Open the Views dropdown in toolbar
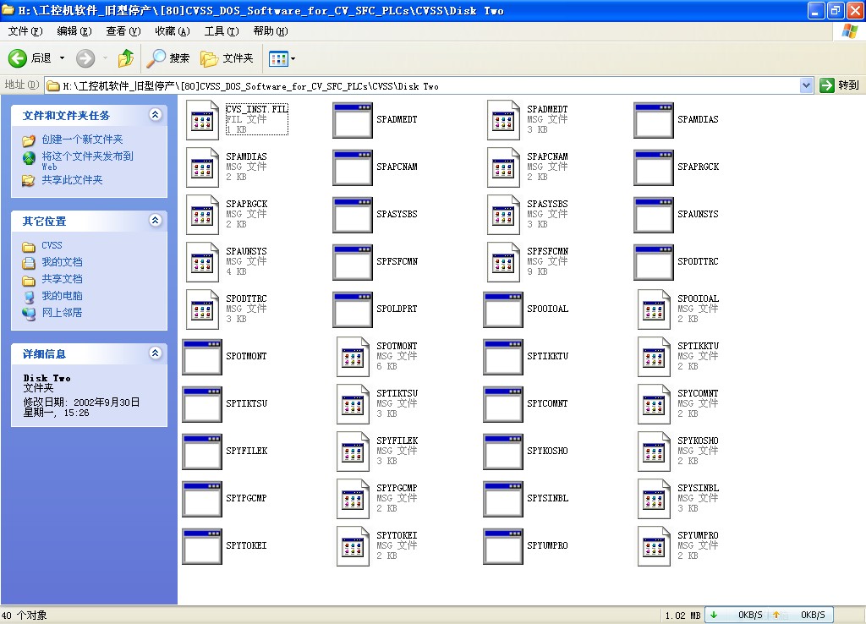The image size is (866, 624). tap(282, 58)
